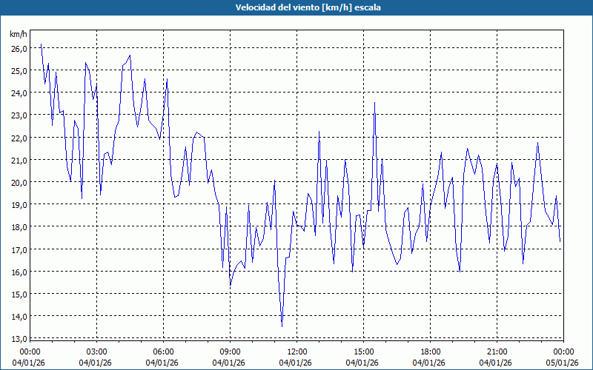
Task: Select the 06:00 time label on the X axis
Action: pyautogui.click(x=163, y=351)
